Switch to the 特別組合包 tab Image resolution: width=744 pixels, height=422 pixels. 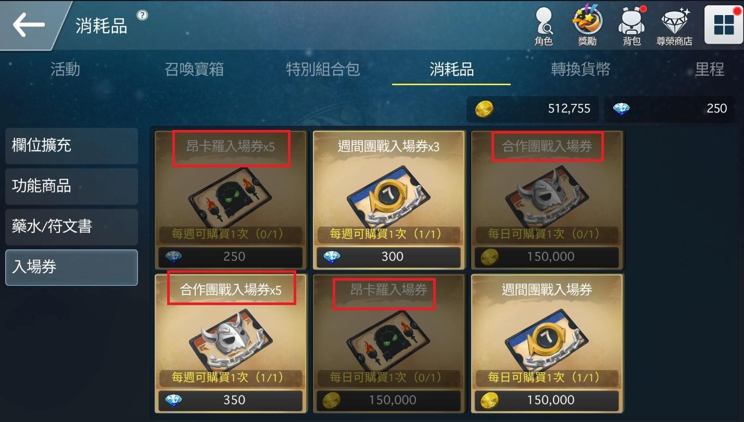click(323, 69)
